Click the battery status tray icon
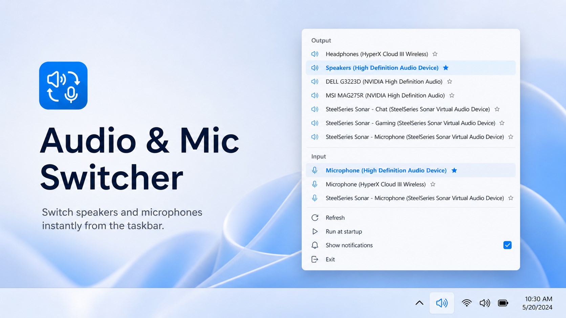 click(503, 303)
